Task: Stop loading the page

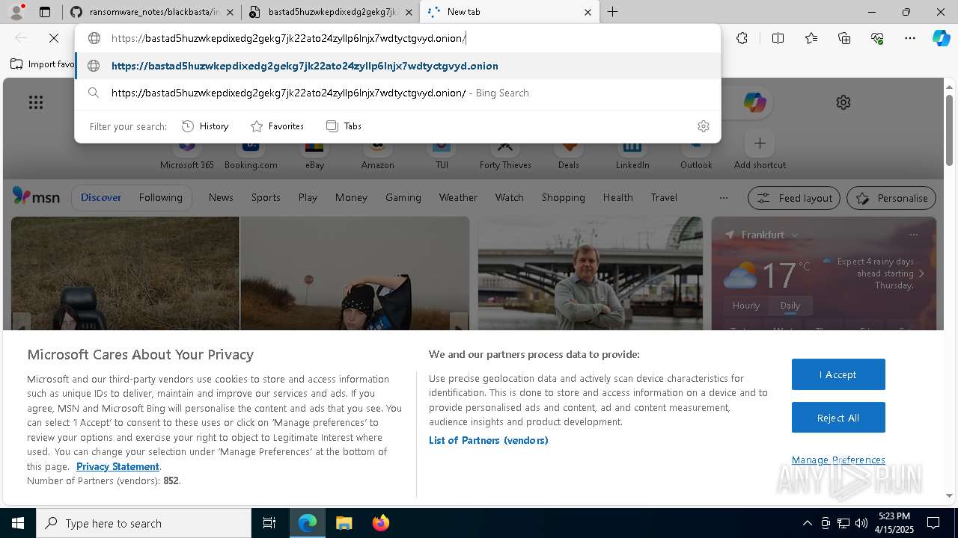Action: pyautogui.click(x=54, y=38)
